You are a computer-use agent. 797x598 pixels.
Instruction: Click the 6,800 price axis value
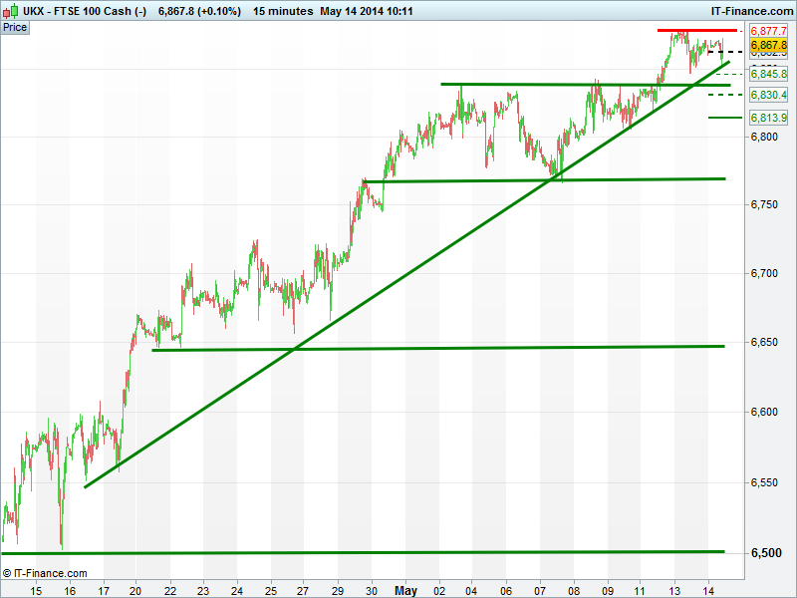[764, 137]
